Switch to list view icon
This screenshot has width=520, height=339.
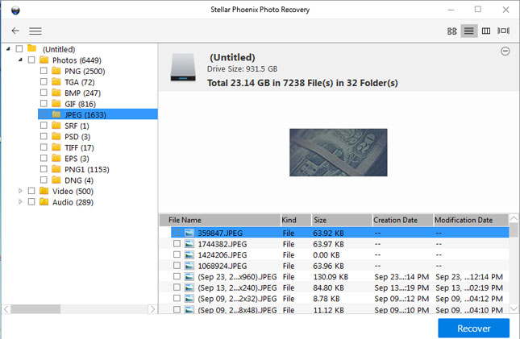pyautogui.click(x=469, y=31)
